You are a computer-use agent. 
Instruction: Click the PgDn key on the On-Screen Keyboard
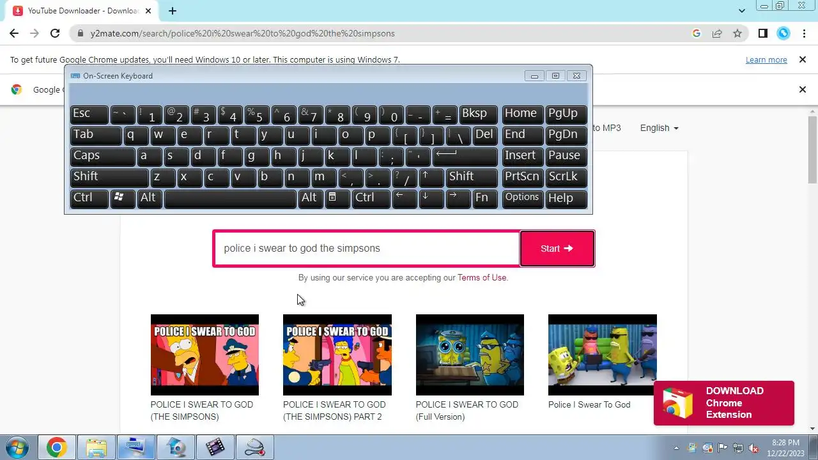[x=566, y=135]
